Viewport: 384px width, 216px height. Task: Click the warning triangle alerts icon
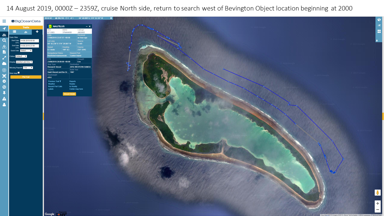tap(4, 99)
